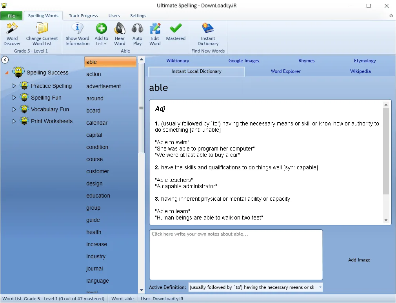Expand the Practice Spelling tree node

coord(14,86)
